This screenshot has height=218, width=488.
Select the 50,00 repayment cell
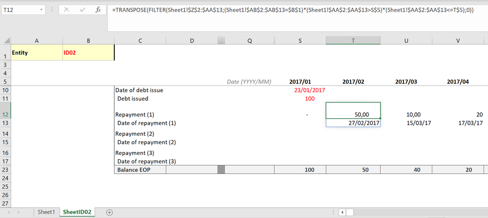[x=353, y=110]
